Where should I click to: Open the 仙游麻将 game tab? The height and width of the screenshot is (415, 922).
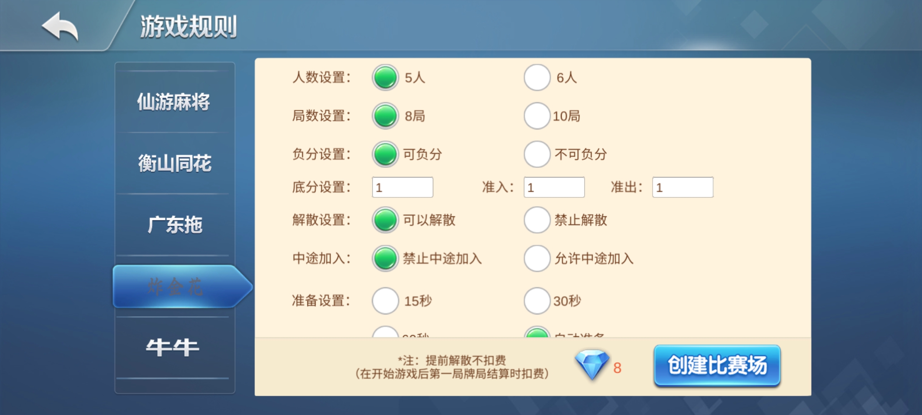point(174,102)
